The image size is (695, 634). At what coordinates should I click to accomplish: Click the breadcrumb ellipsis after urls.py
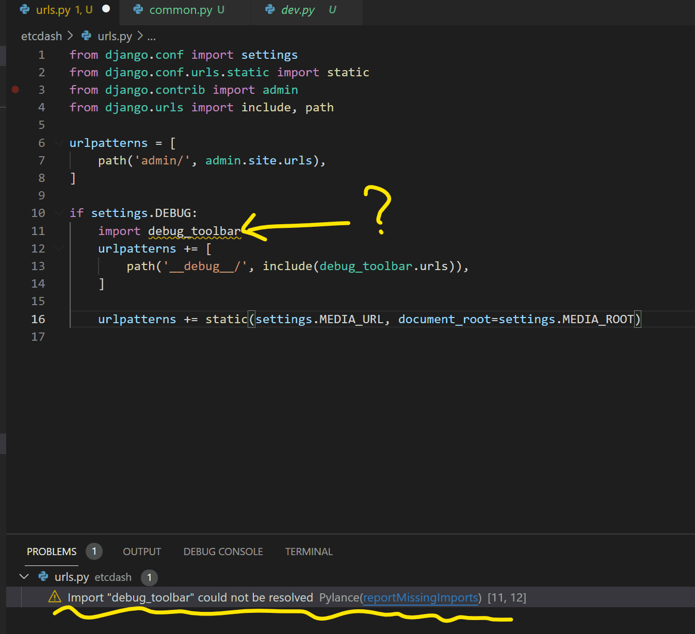(151, 37)
